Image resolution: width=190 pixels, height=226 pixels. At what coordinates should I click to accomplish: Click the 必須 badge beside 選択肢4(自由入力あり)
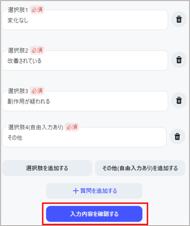click(72, 127)
